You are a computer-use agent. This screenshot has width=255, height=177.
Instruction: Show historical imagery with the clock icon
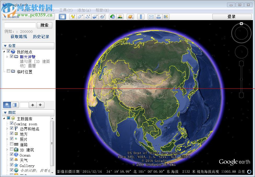(112, 16)
